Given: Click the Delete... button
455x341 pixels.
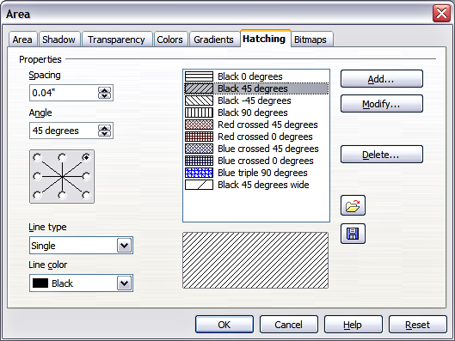Looking at the screenshot, I should [x=382, y=154].
